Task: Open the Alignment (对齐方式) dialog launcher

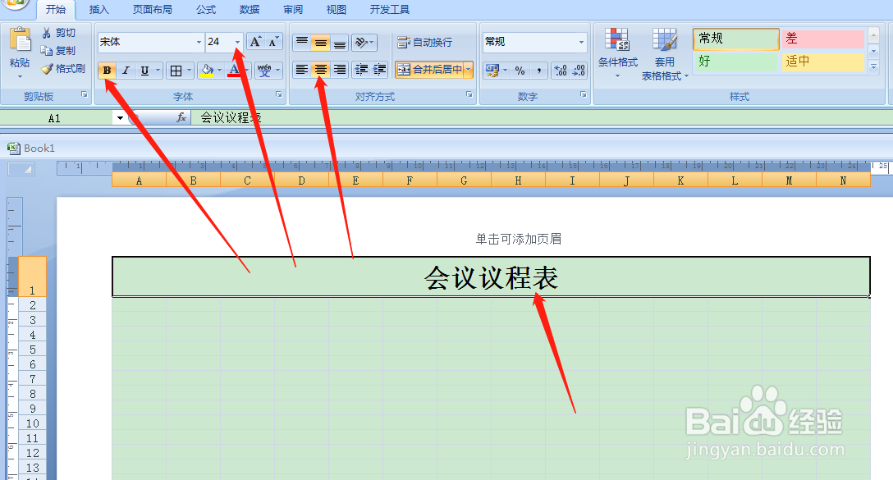Action: pos(469,94)
